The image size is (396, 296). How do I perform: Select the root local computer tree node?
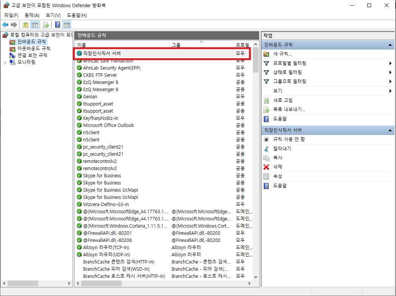[41, 35]
